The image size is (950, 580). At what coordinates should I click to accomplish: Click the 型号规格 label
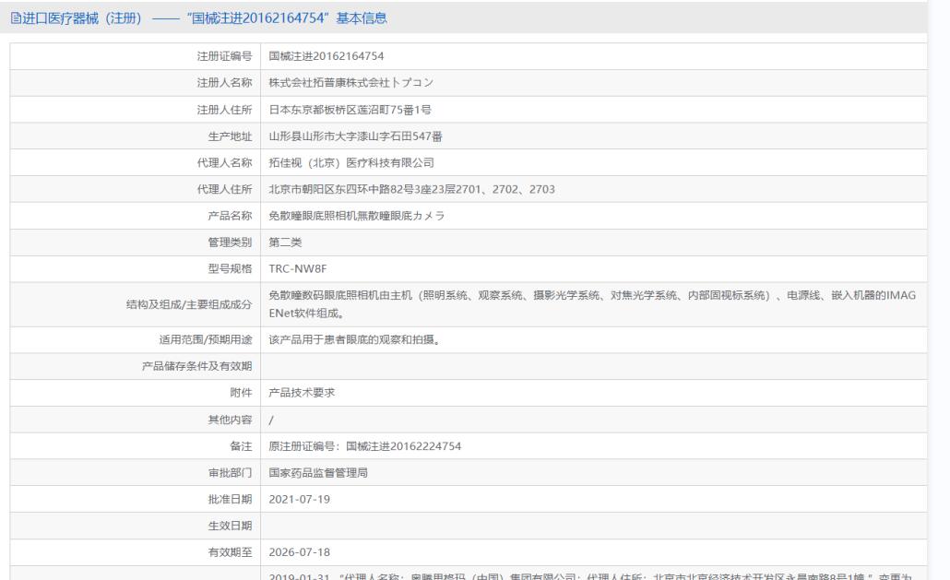coord(230,269)
